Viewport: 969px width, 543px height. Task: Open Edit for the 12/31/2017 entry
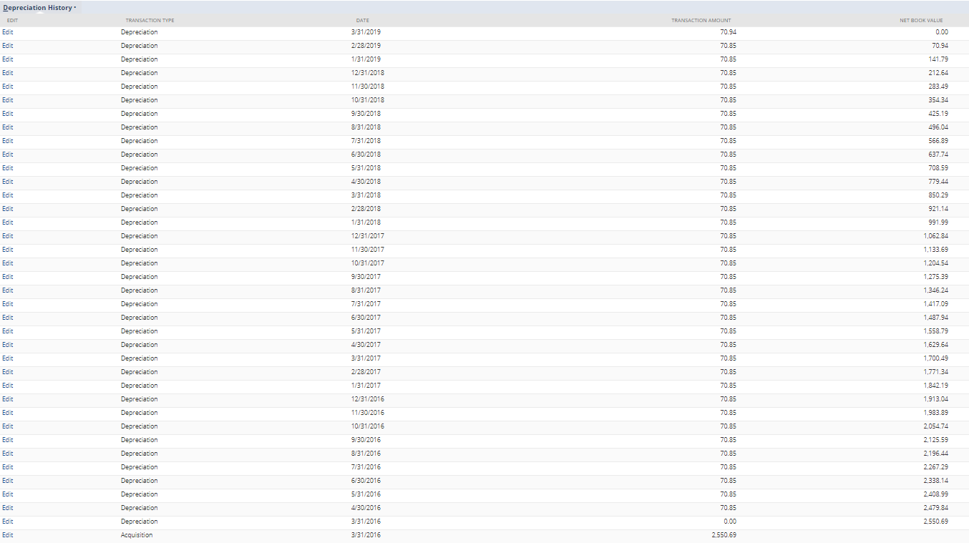(x=8, y=236)
